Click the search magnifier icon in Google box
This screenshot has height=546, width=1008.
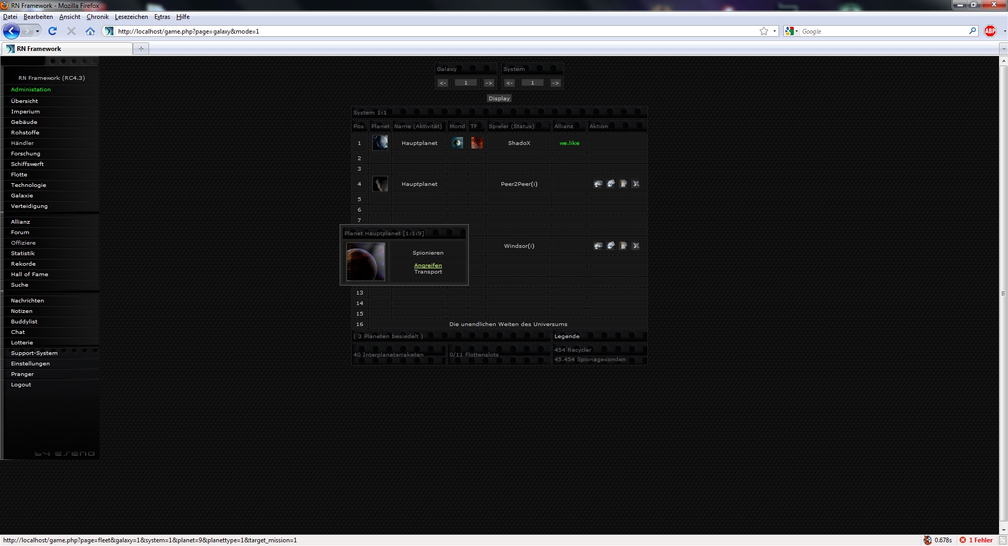(x=972, y=31)
